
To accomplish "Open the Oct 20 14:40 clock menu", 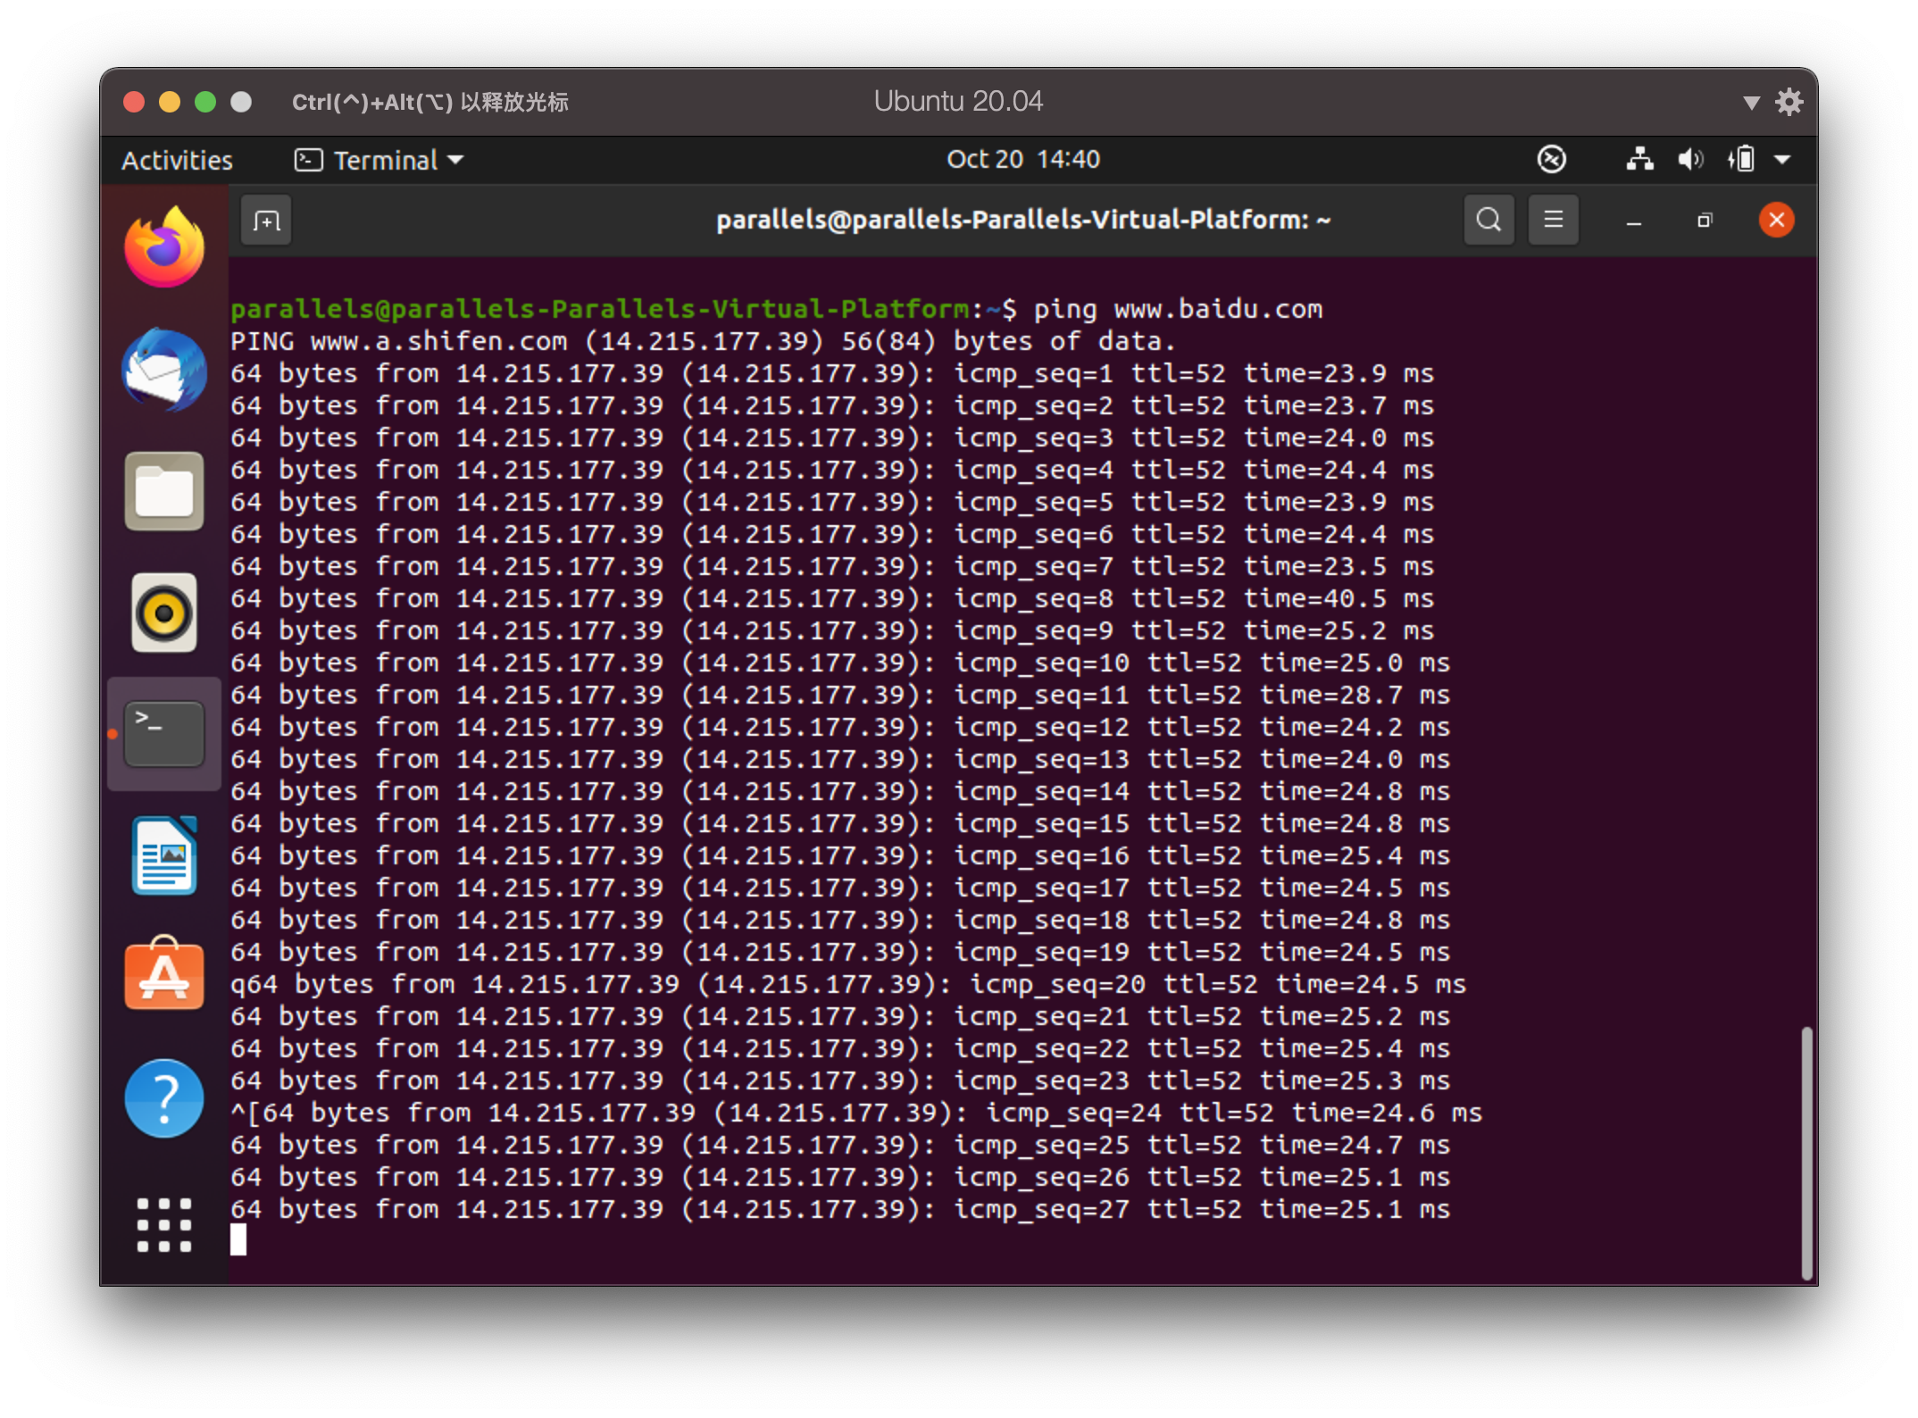I will point(1023,160).
